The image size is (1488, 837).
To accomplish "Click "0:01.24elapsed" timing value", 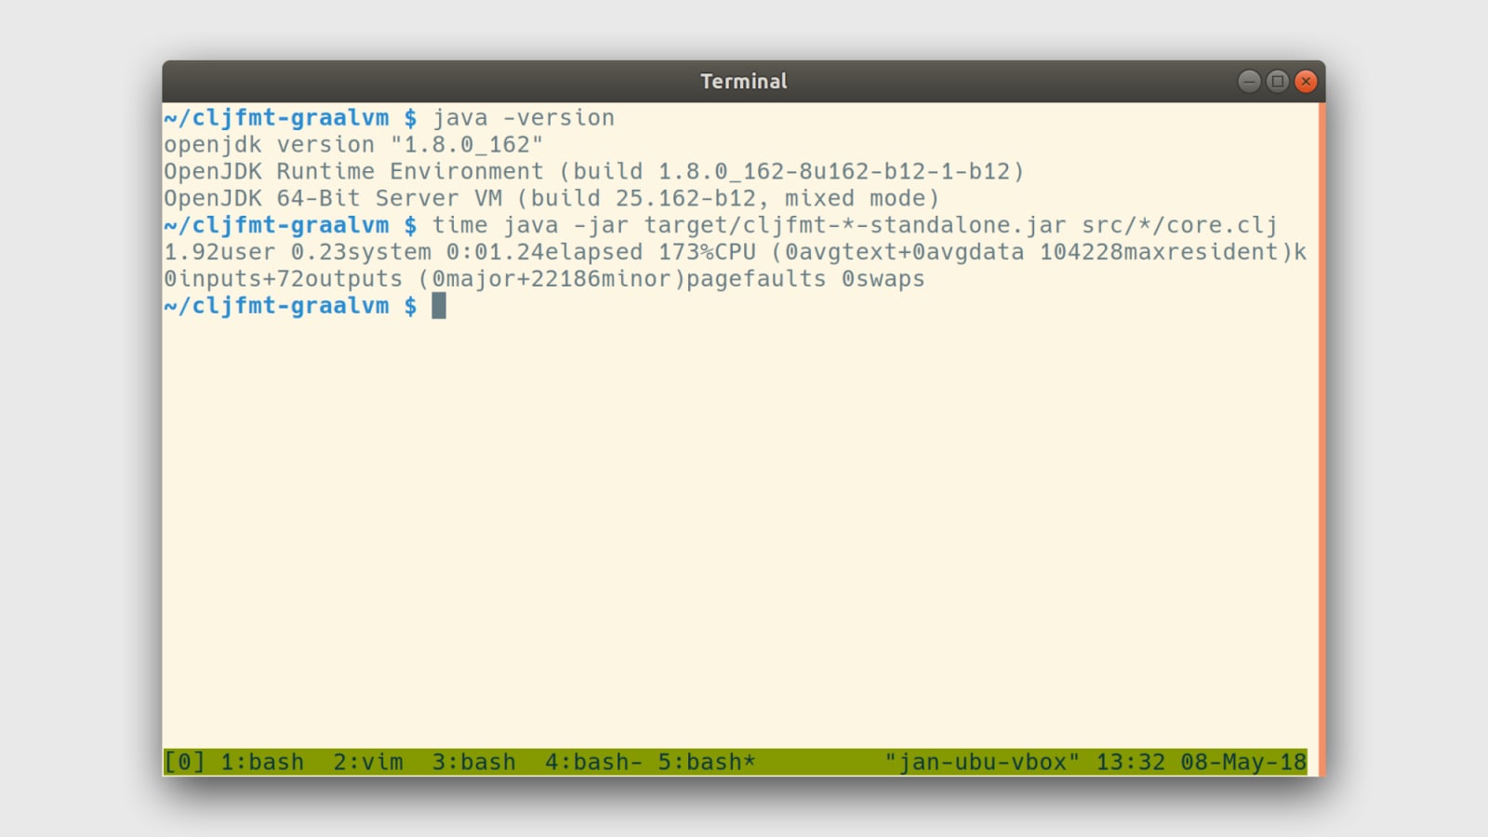I will (544, 252).
